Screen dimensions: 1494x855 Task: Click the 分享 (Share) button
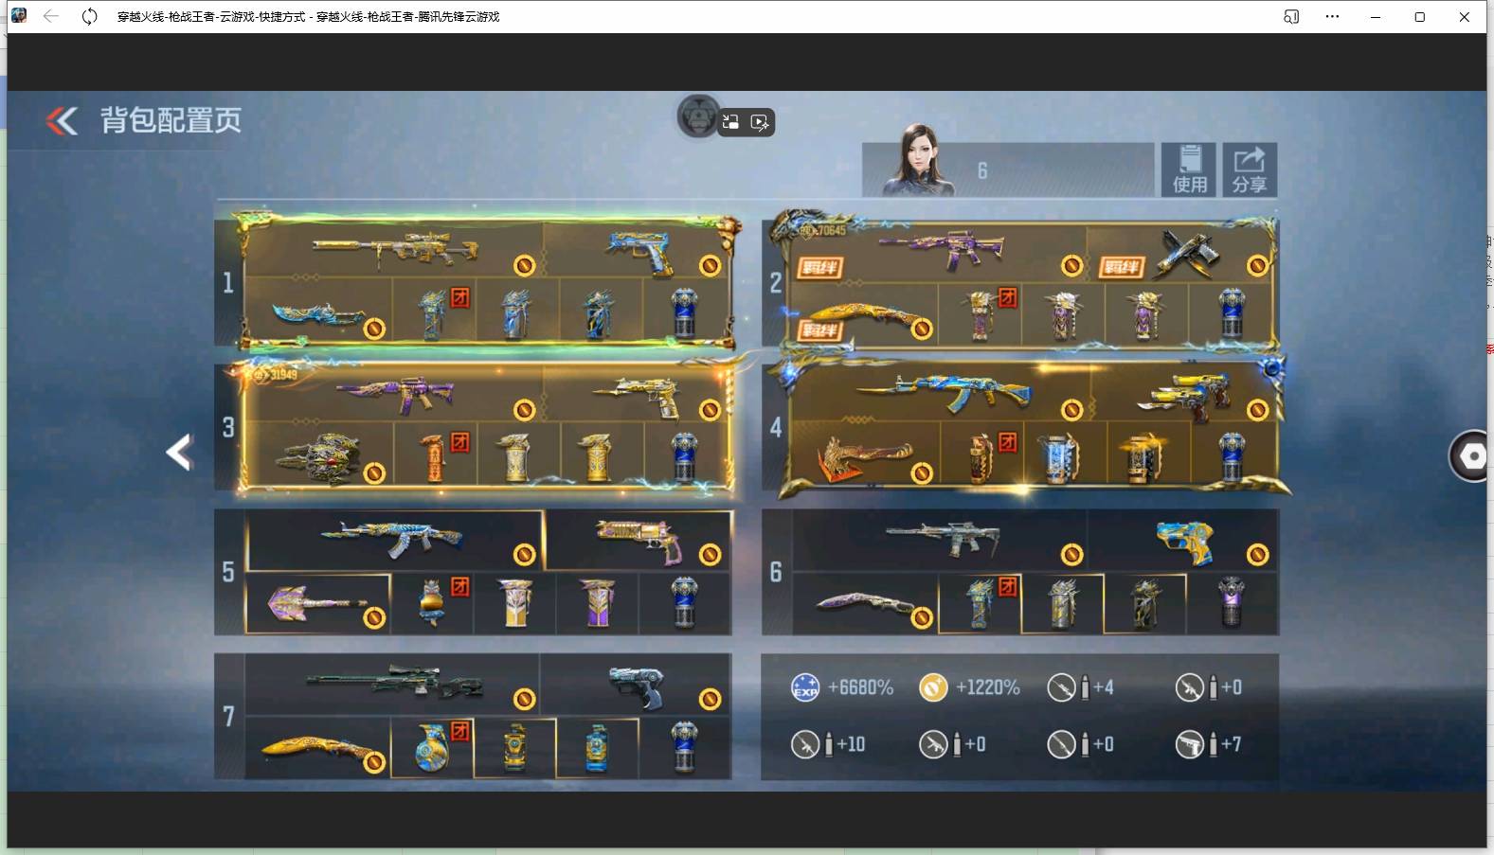(x=1250, y=170)
